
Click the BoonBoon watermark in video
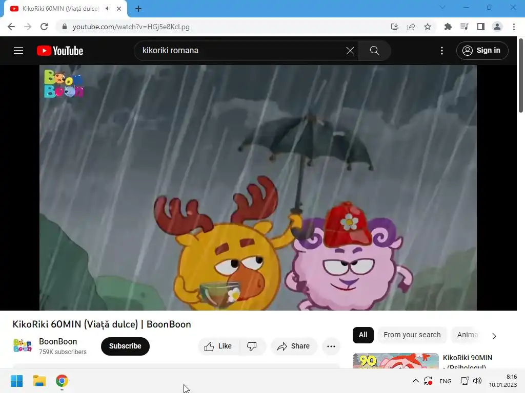point(64,83)
